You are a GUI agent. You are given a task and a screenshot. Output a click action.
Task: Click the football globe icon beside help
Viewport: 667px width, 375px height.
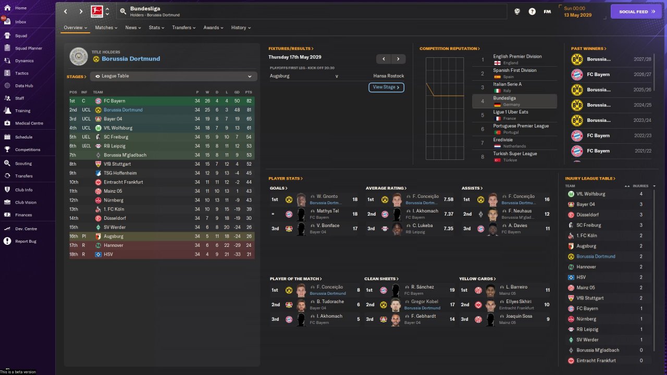517,11
